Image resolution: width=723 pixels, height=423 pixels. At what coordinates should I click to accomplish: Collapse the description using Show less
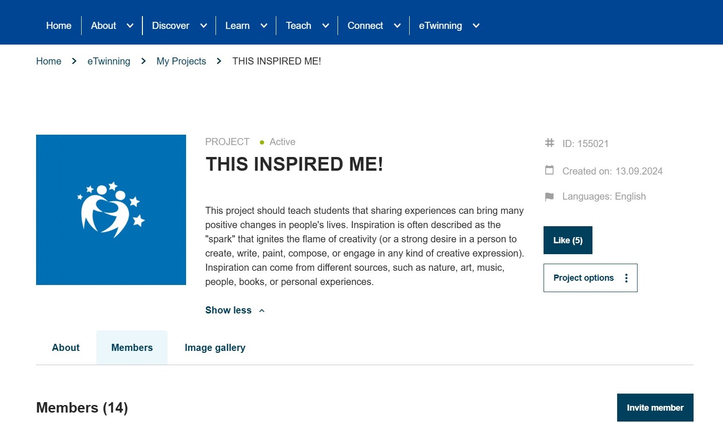235,310
